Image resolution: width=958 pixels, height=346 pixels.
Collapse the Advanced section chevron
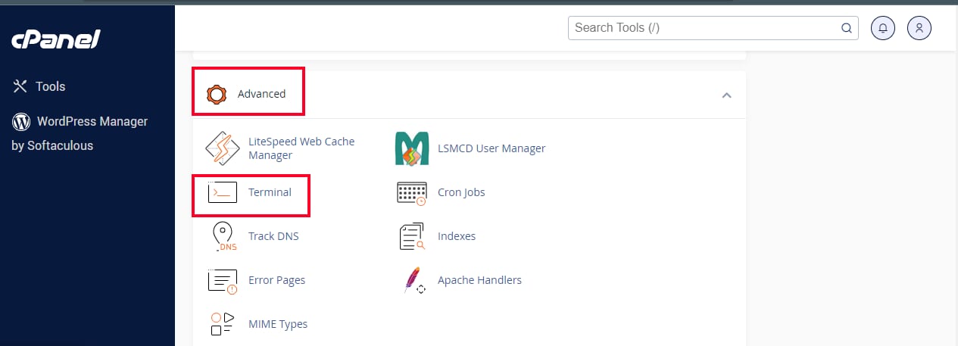point(726,95)
